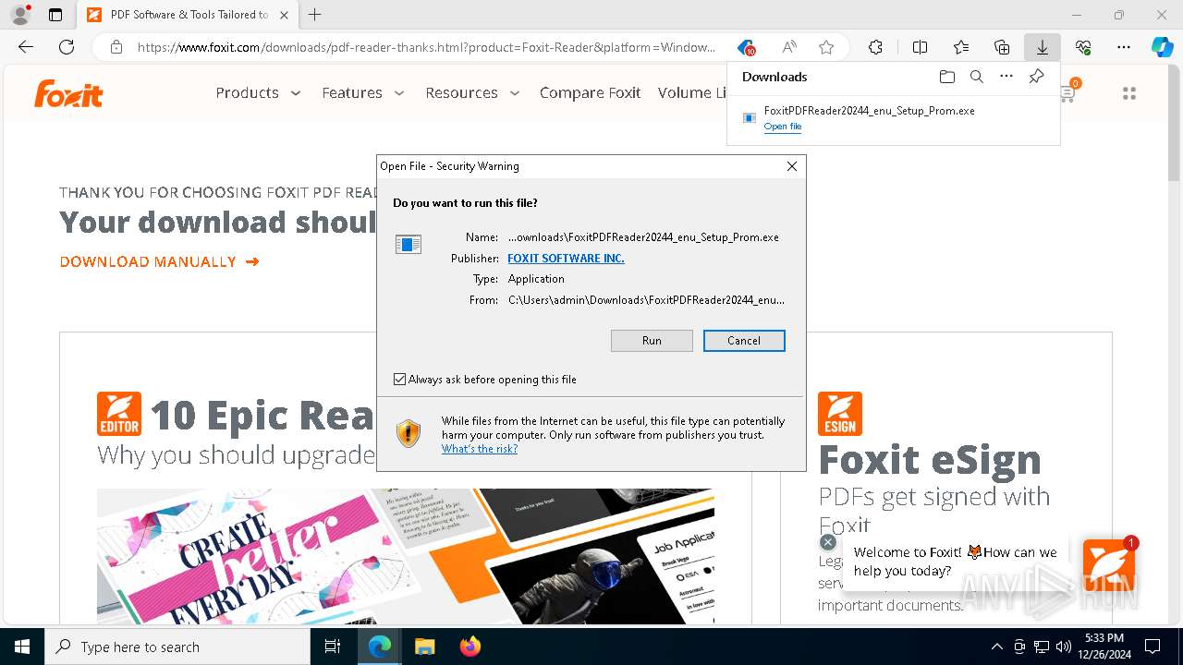Image resolution: width=1183 pixels, height=665 pixels.
Task: Open the Windows Start menu
Action: point(22,647)
